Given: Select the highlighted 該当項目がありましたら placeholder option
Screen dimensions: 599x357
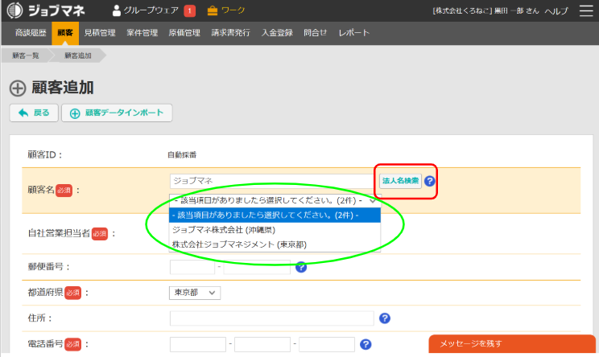Looking at the screenshot, I should (275, 215).
